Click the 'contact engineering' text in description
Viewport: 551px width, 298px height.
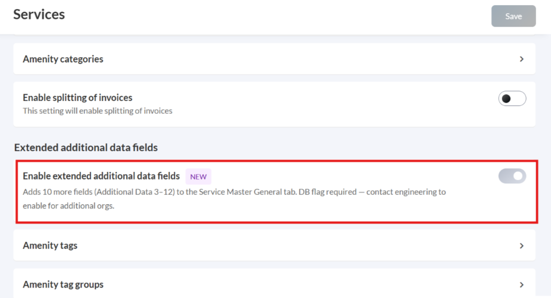tap(402, 193)
